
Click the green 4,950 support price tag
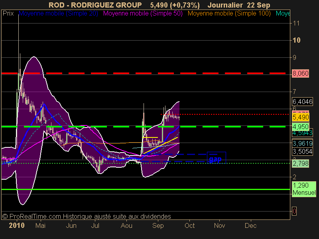301,127
